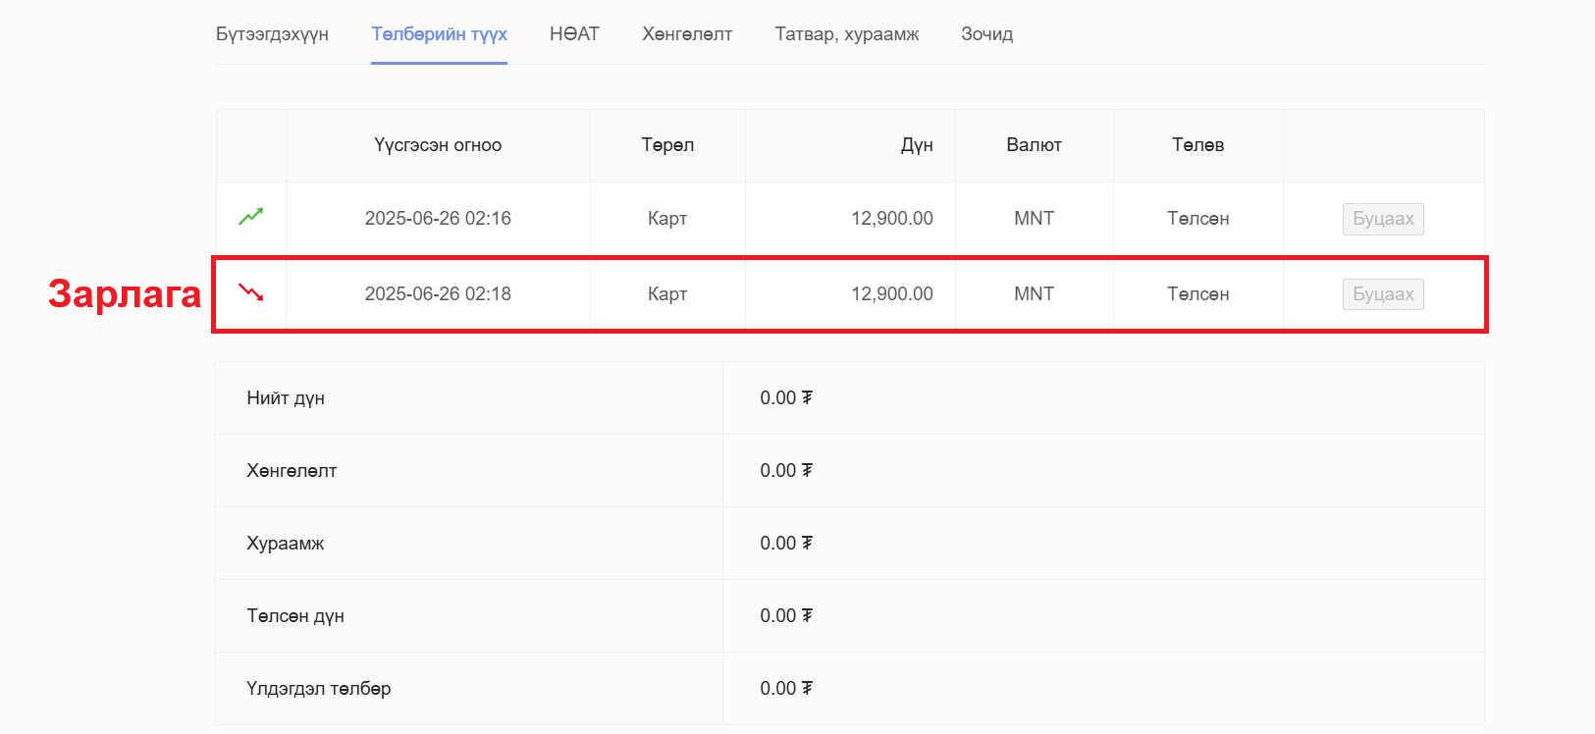Click the Төлсөн дүн summary label
This screenshot has width=1595, height=734.
coord(295,616)
